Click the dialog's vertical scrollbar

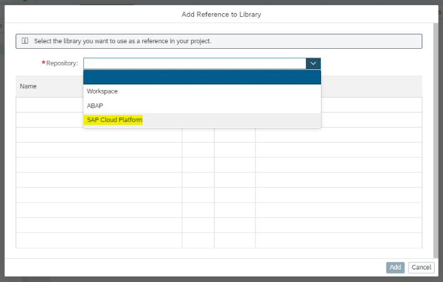[435, 140]
